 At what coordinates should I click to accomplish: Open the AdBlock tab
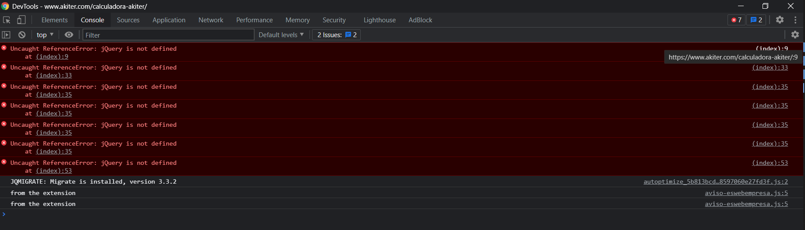click(420, 20)
